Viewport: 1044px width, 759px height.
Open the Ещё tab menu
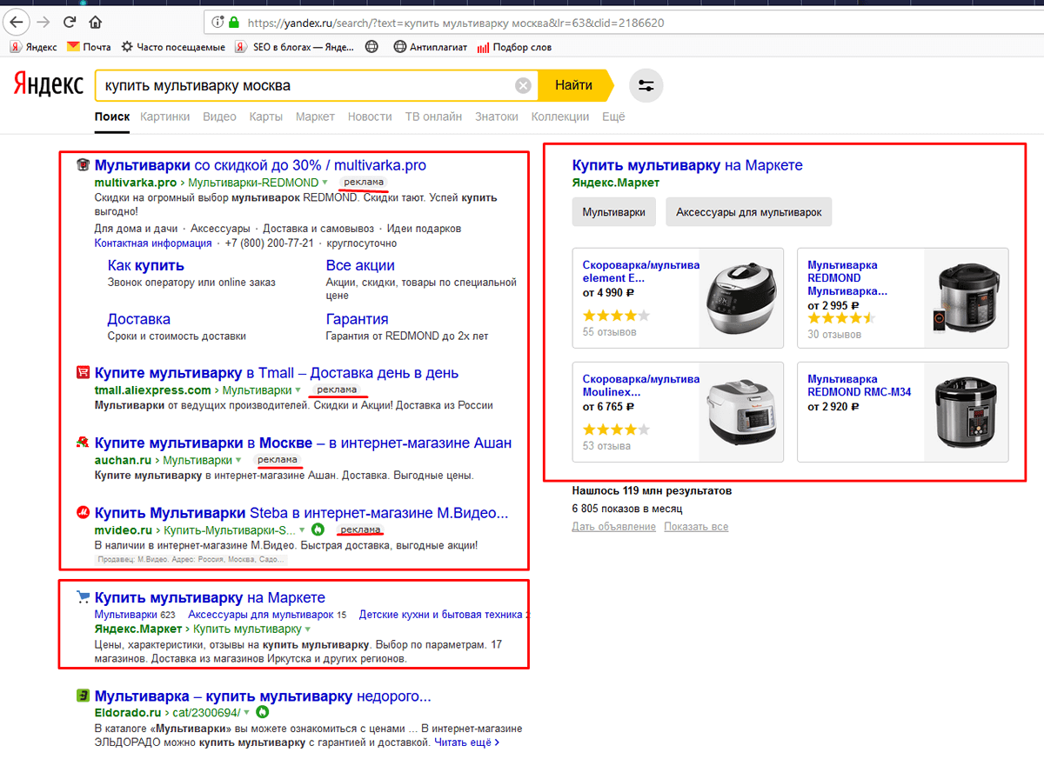point(613,117)
